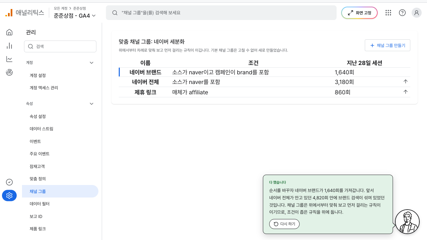The width and height of the screenshot is (427, 240).
Task: Select the 네이버 브랜드 row name
Action: pyautogui.click(x=145, y=72)
